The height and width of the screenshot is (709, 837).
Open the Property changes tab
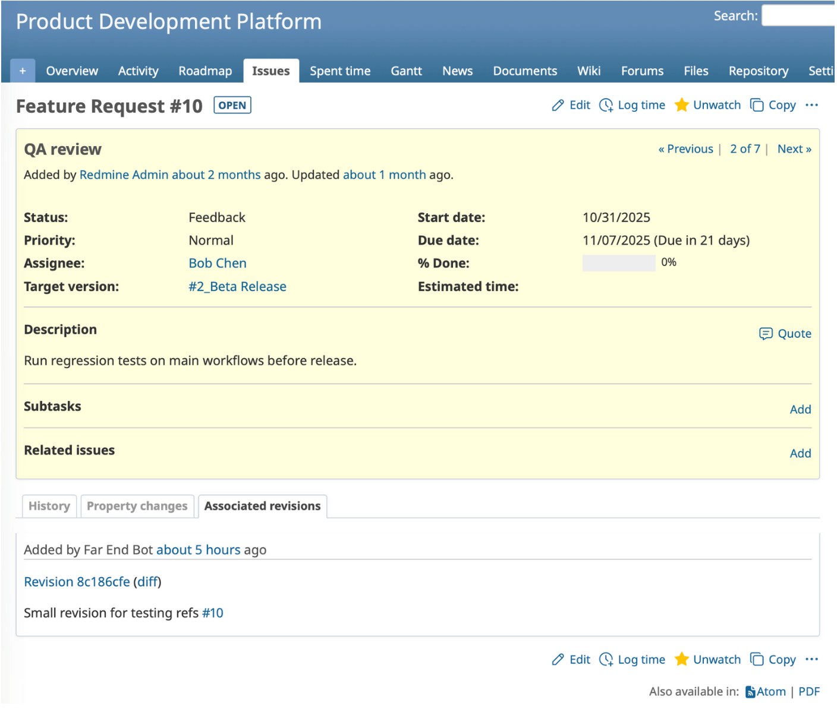point(137,506)
